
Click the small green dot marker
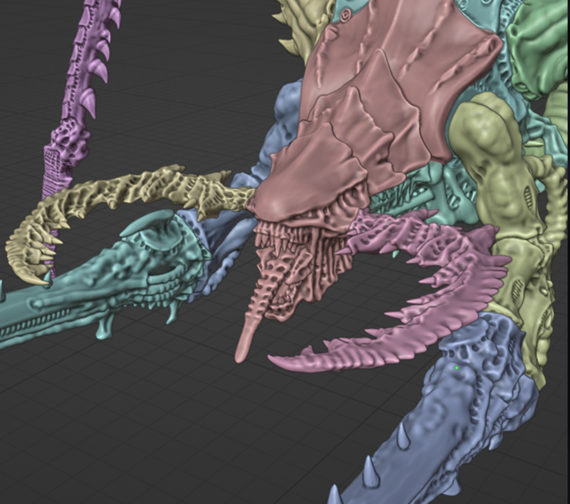(x=457, y=368)
